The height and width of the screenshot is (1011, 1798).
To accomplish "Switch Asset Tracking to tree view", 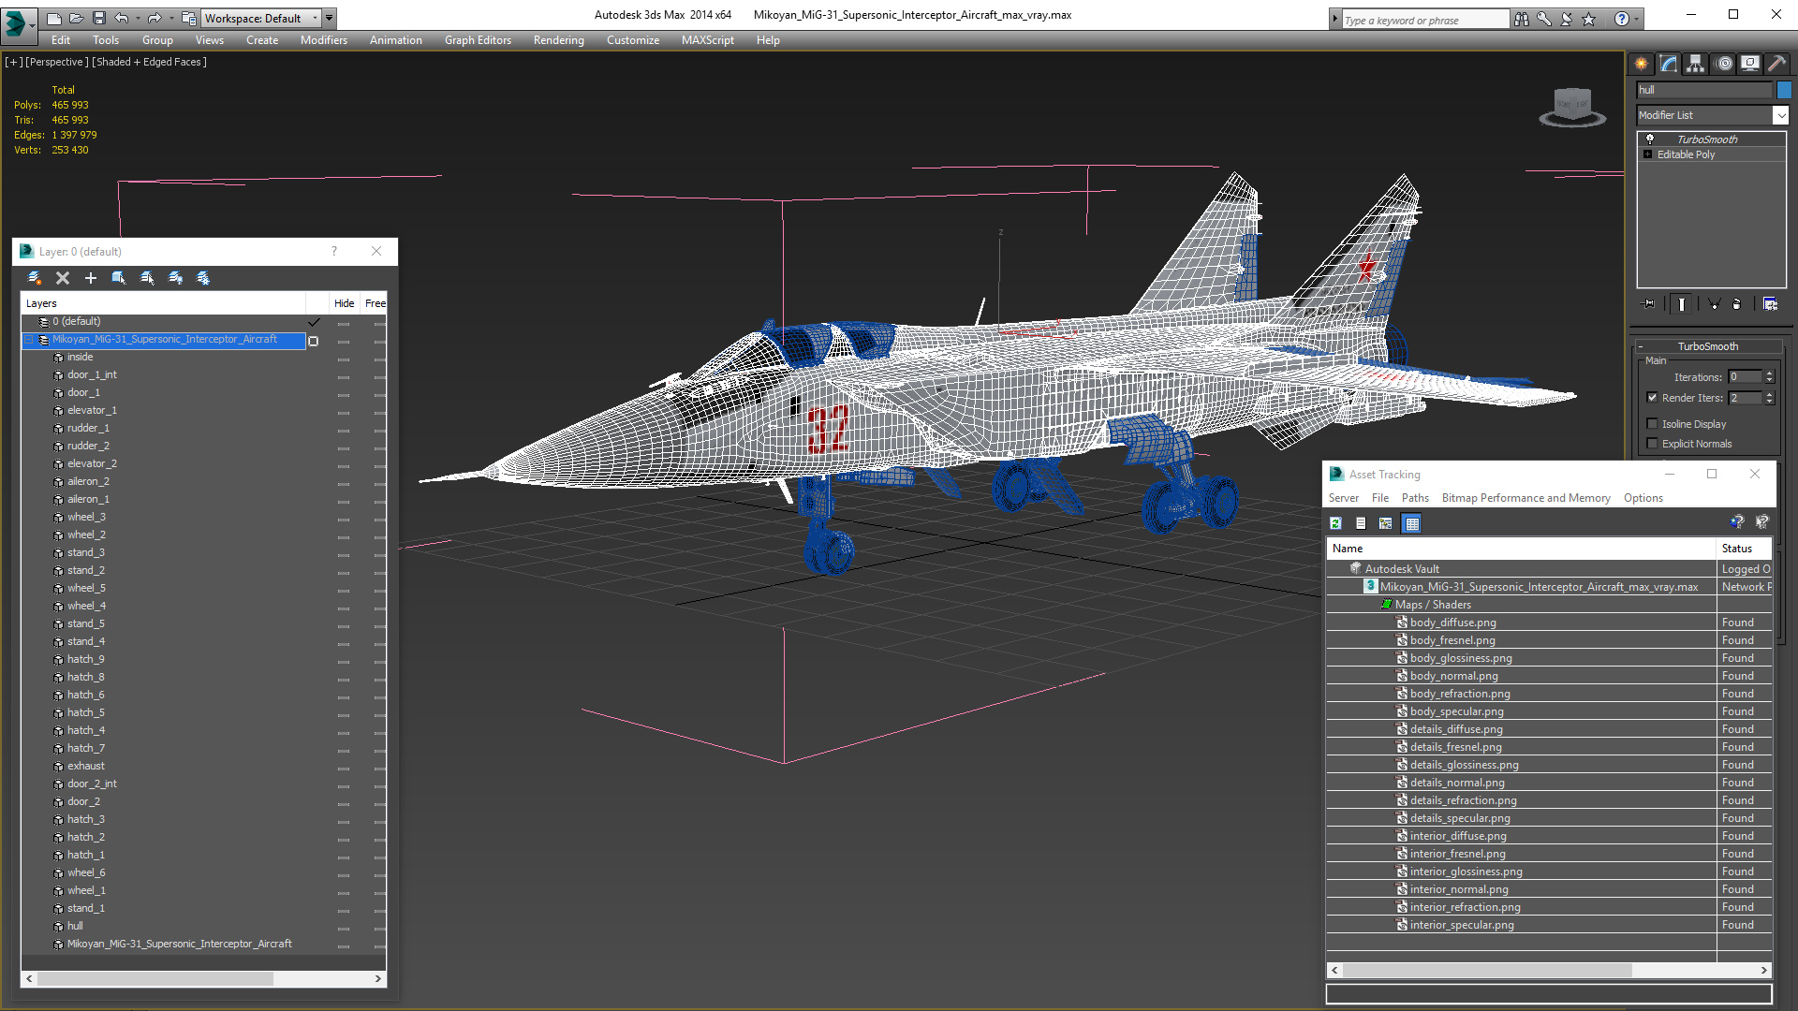I will coord(1386,523).
